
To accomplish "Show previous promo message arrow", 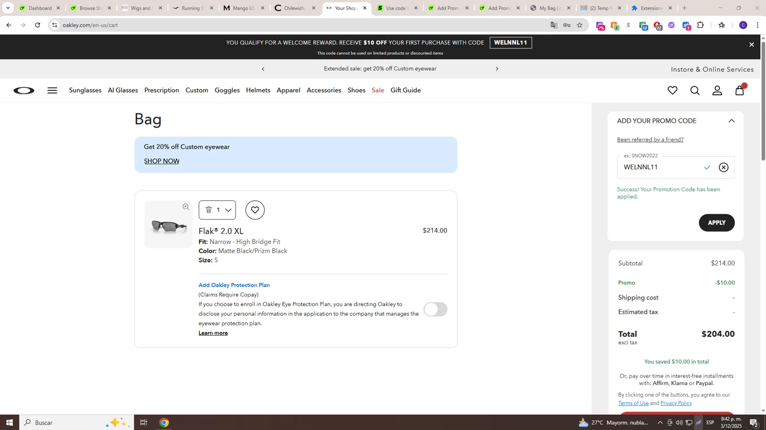I will (263, 69).
